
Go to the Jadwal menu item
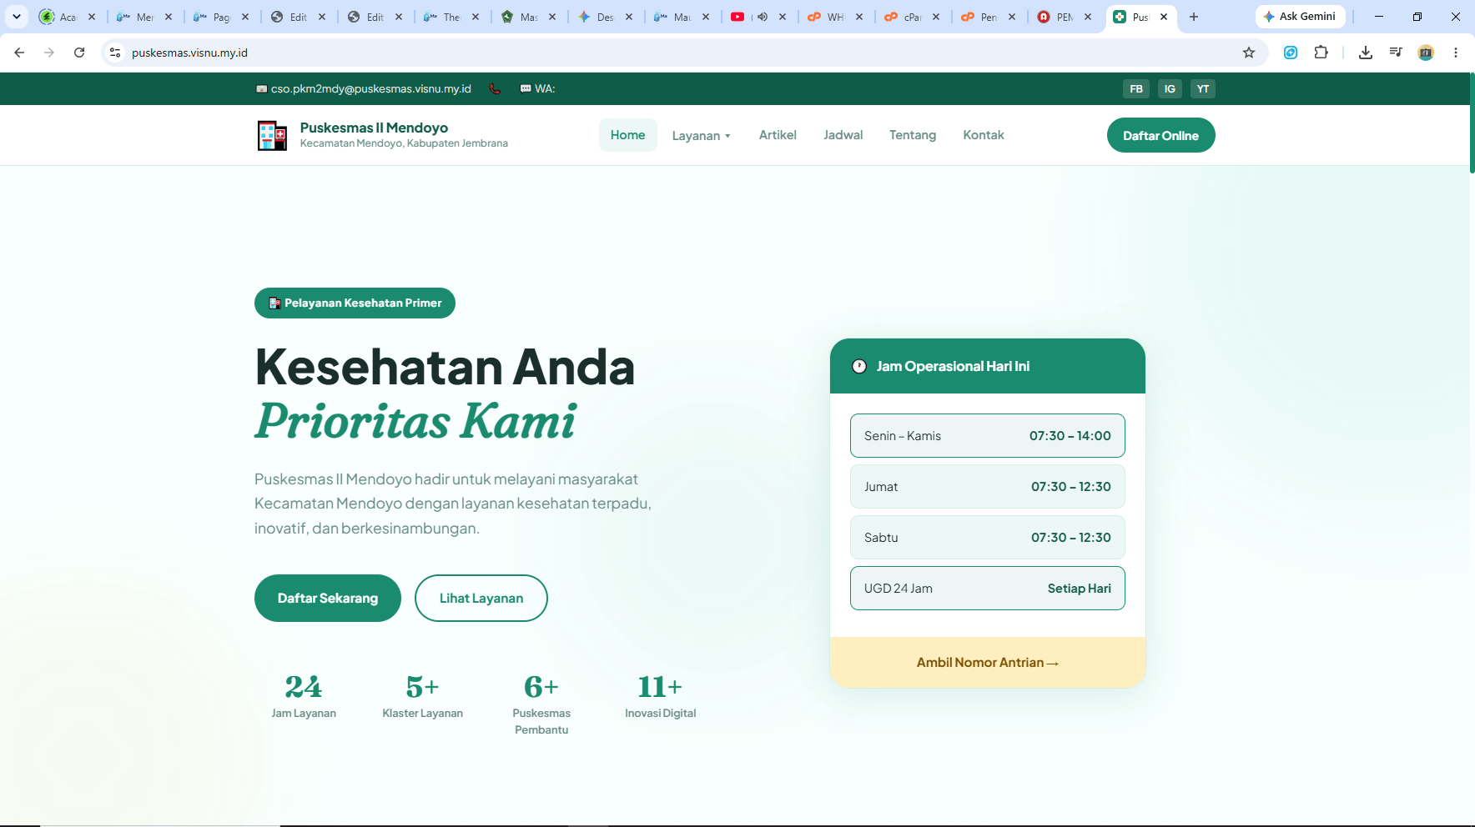pyautogui.click(x=843, y=135)
